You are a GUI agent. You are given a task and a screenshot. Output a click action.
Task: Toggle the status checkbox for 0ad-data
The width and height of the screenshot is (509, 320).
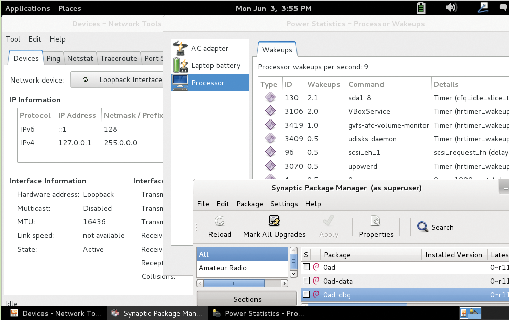[306, 281]
